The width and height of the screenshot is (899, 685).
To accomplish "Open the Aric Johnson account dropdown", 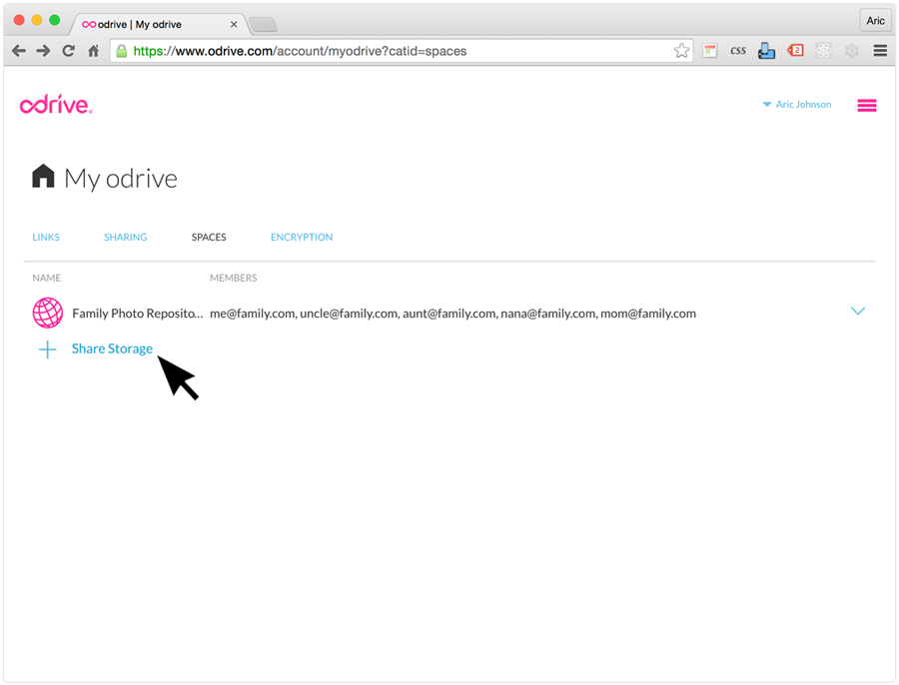I will click(x=797, y=104).
